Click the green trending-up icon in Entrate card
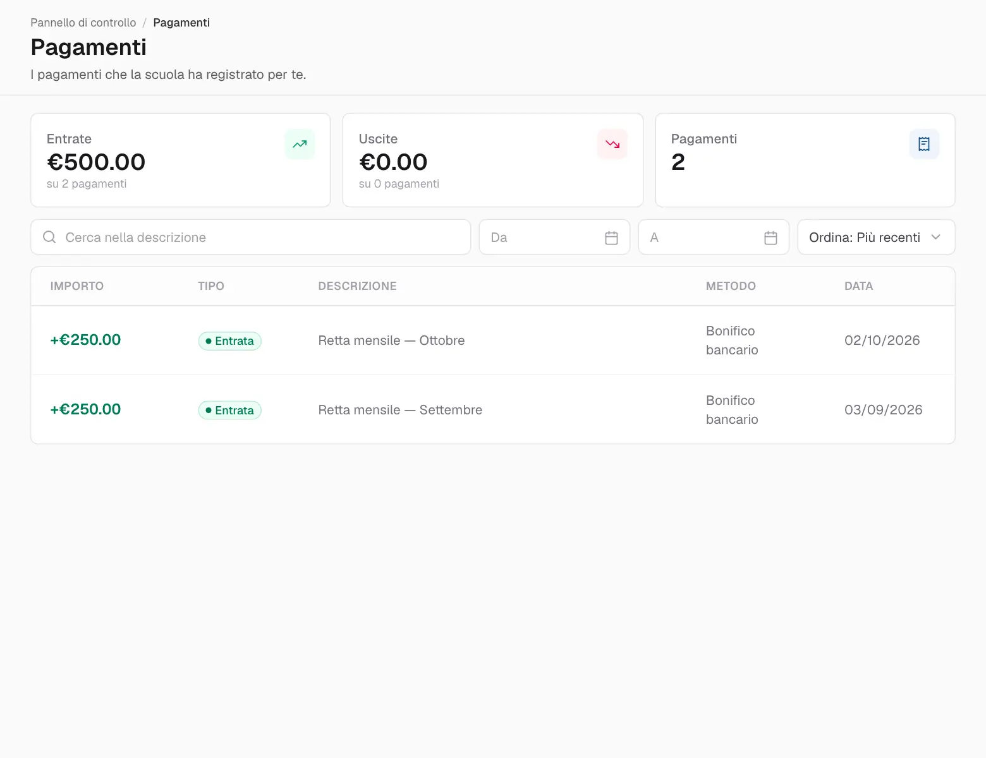 [300, 144]
